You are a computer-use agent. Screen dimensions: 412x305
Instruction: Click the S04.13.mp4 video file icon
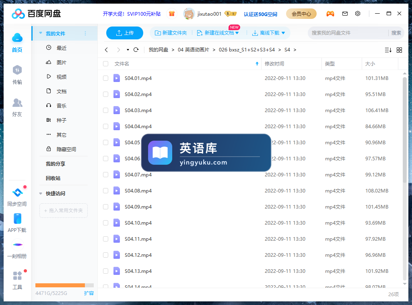pos(117,271)
